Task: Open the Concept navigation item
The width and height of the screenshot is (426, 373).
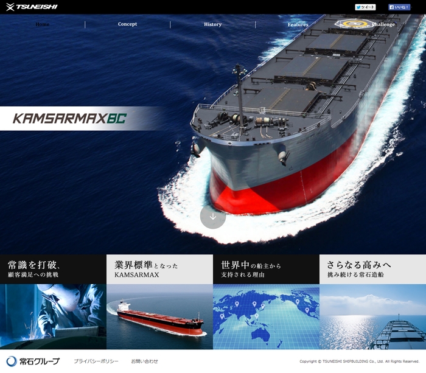Action: click(x=127, y=24)
